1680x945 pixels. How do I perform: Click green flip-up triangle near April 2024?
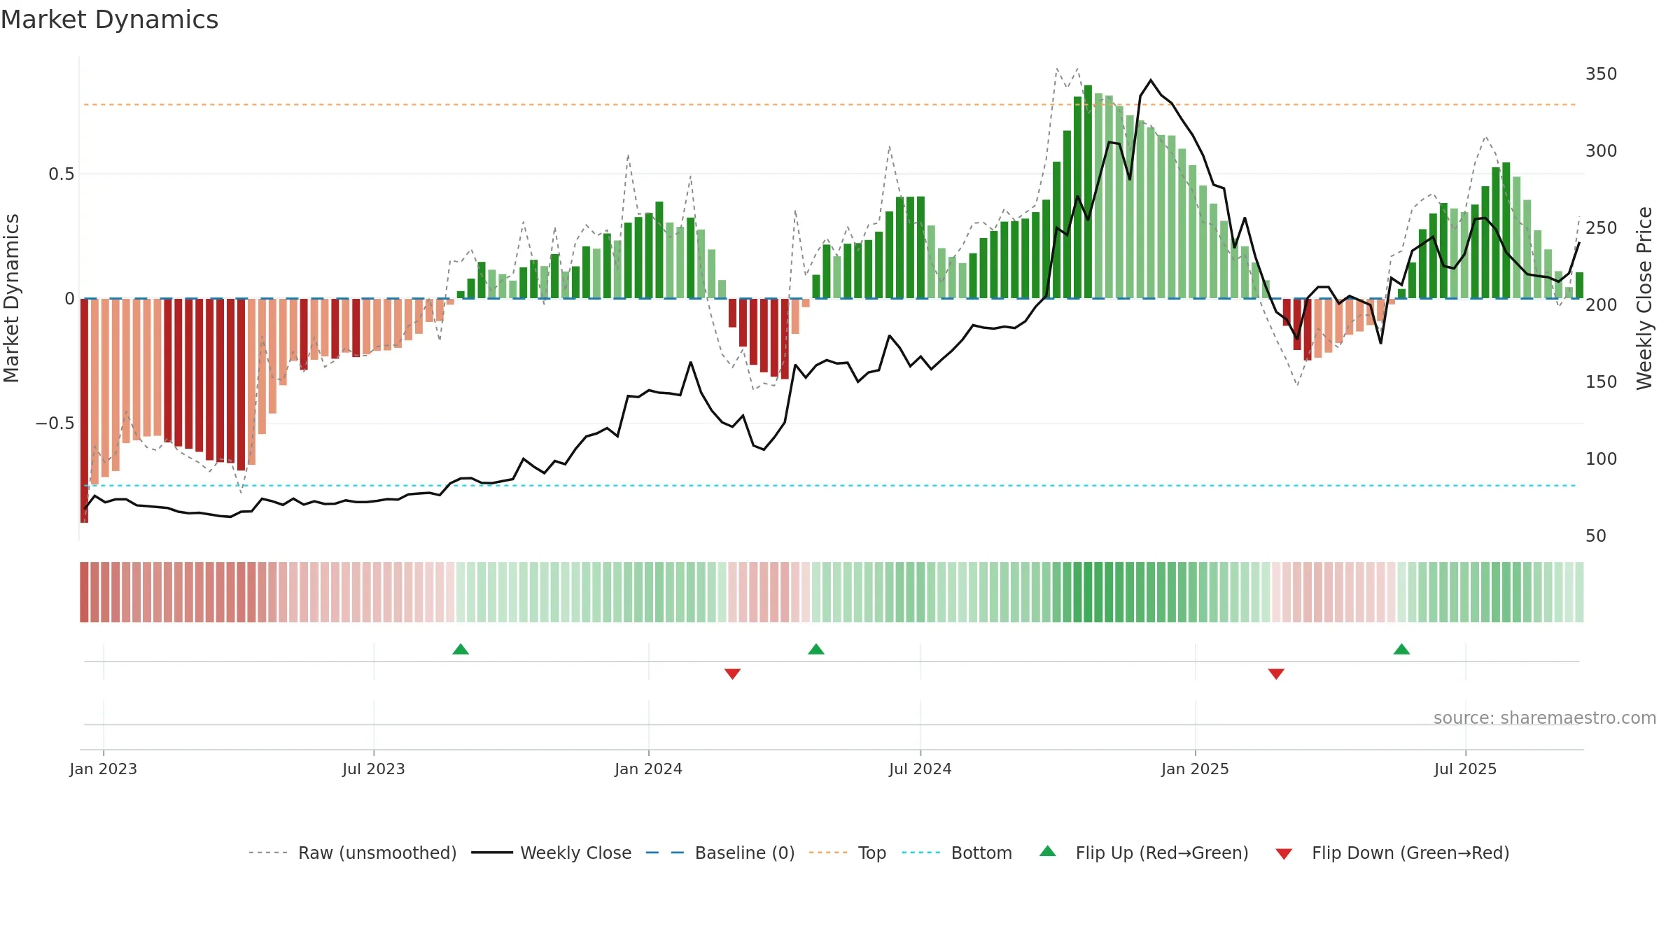(x=816, y=650)
